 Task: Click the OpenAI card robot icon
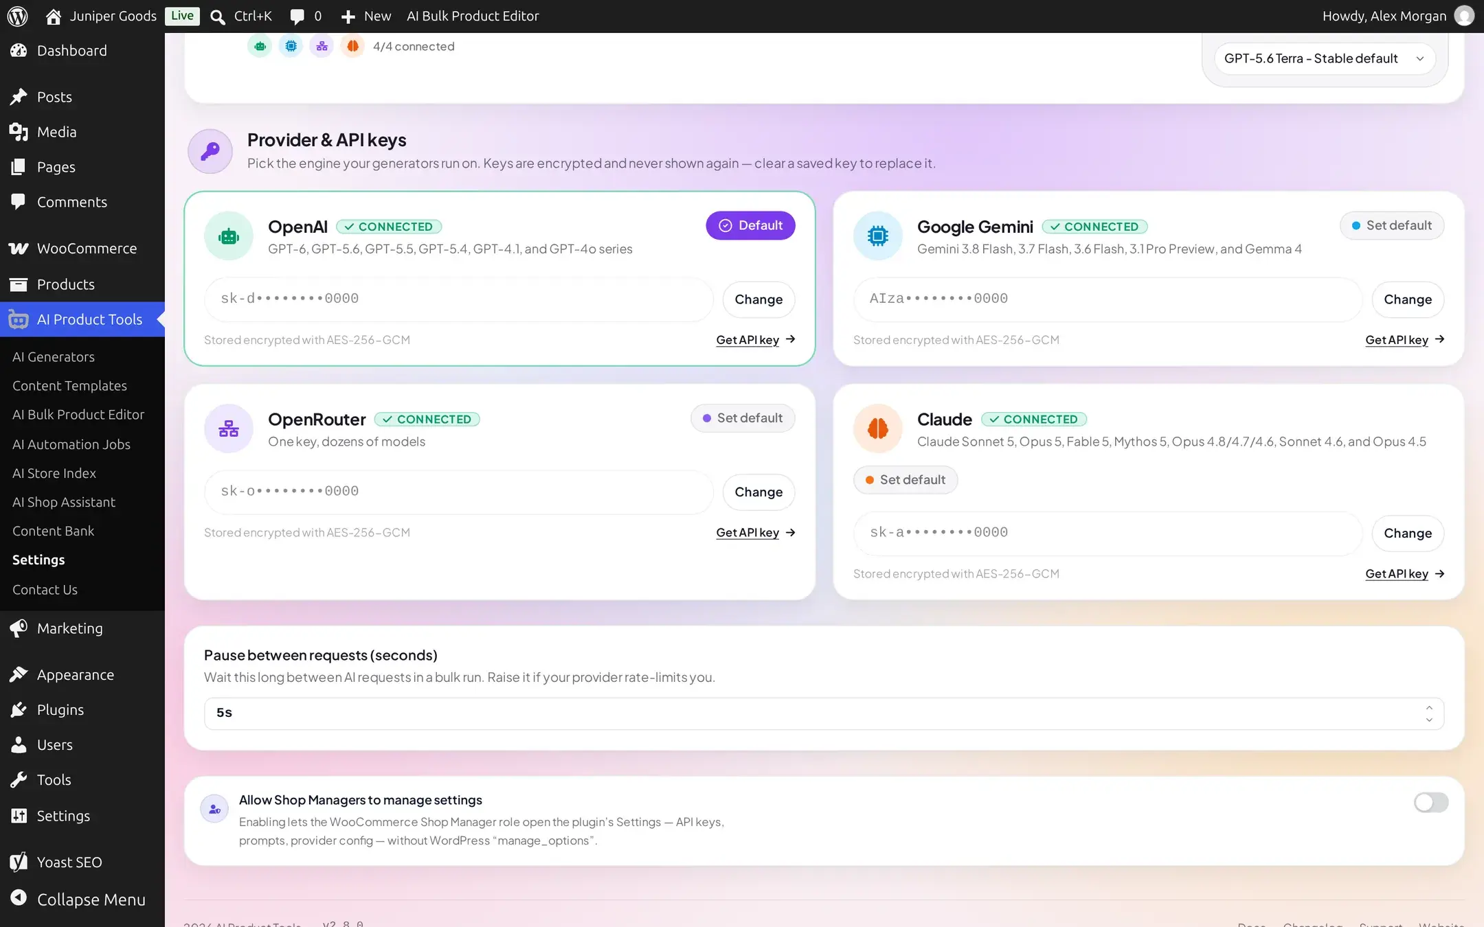point(229,236)
